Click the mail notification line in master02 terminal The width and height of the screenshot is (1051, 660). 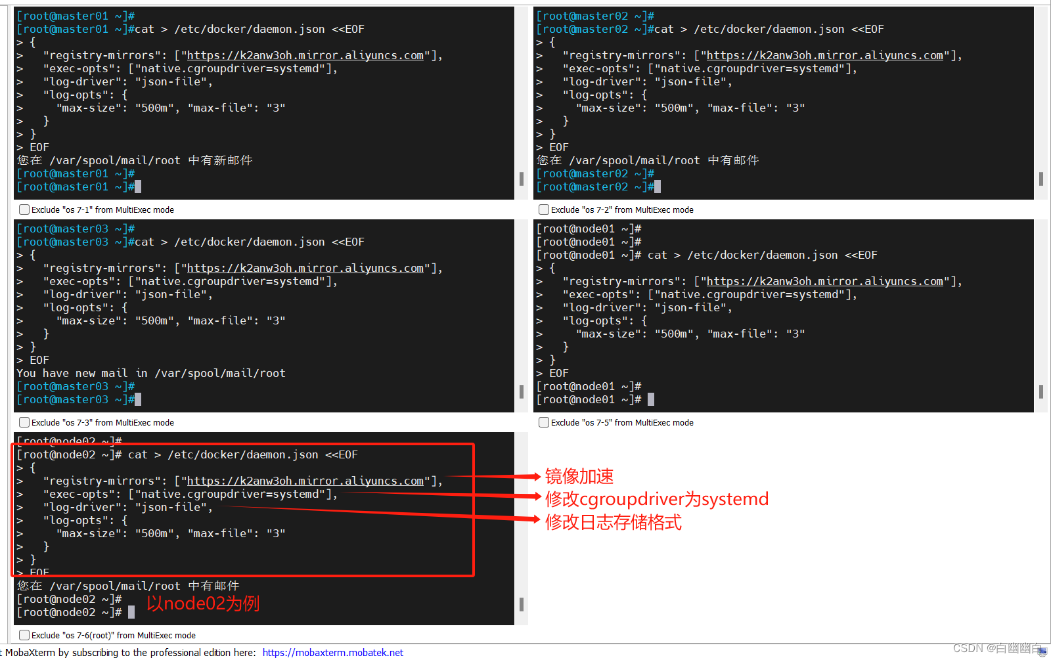[x=648, y=160]
